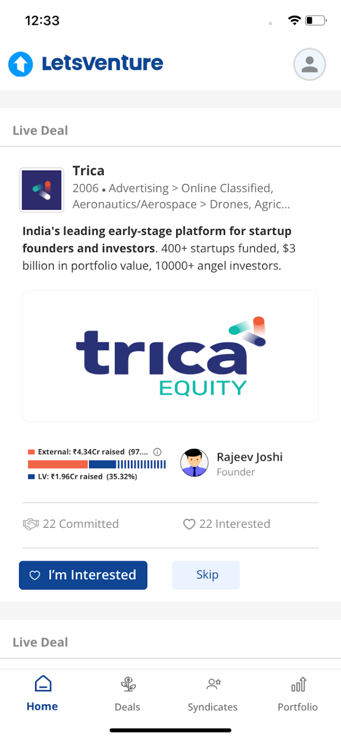Tap the heart icon next to 22 Interested
341x739 pixels.
(189, 524)
